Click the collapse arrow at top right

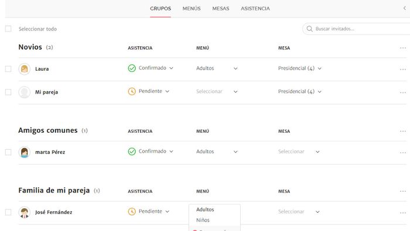tap(405, 8)
